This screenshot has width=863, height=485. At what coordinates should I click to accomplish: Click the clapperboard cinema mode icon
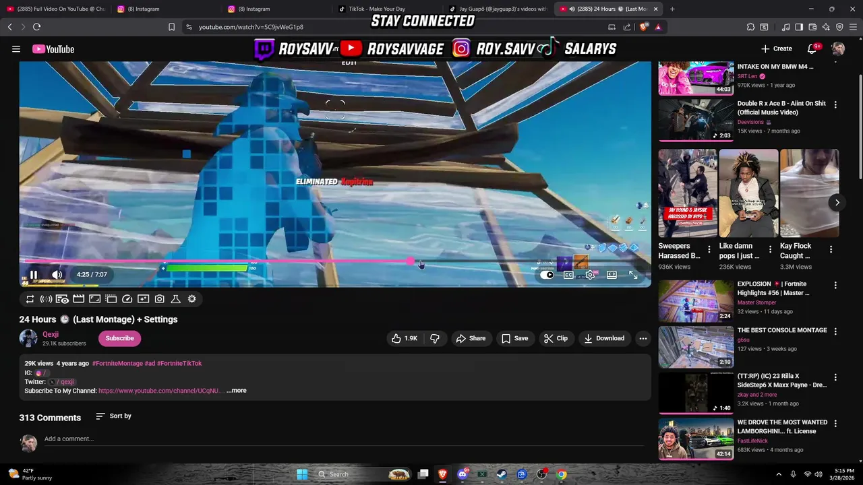[x=78, y=299]
